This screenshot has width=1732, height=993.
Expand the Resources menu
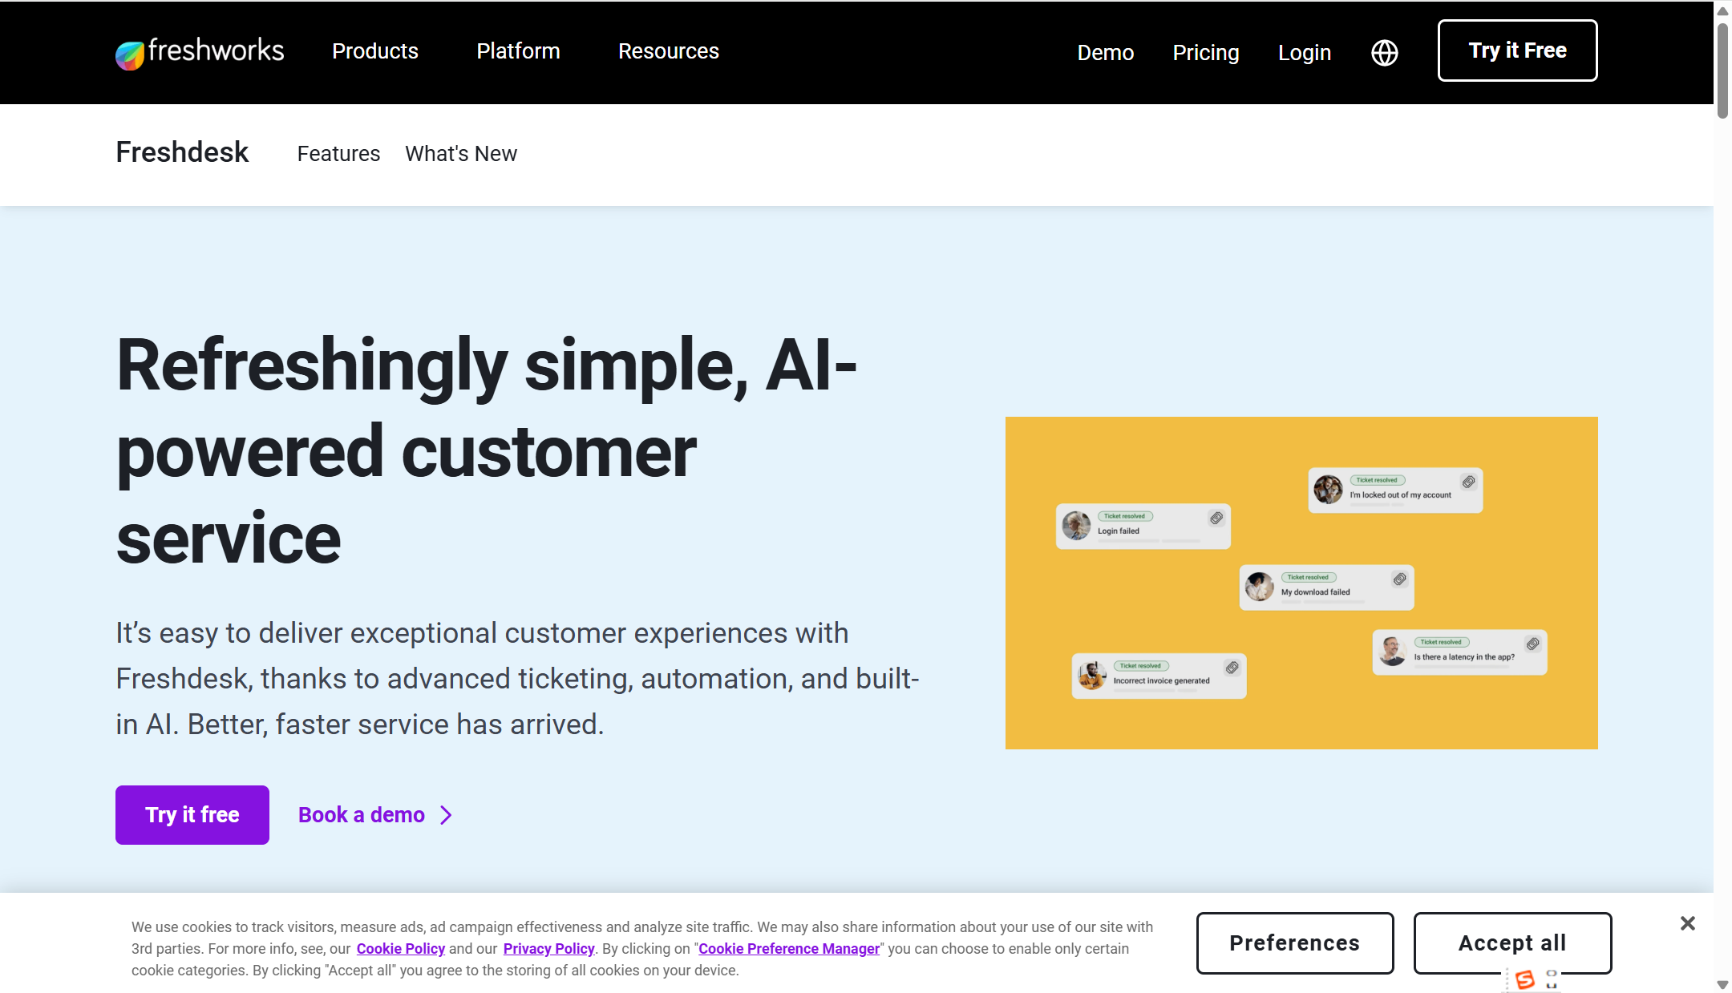point(668,51)
